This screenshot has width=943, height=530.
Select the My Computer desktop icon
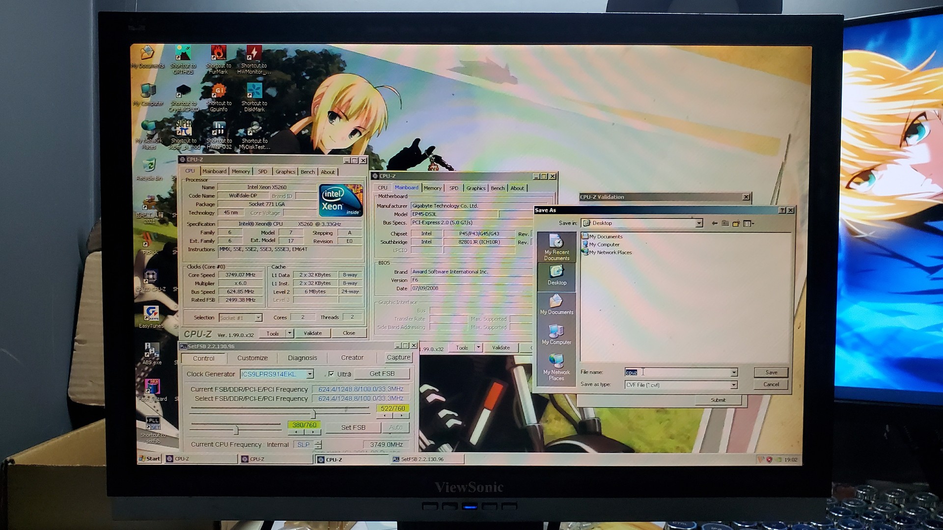(x=148, y=95)
